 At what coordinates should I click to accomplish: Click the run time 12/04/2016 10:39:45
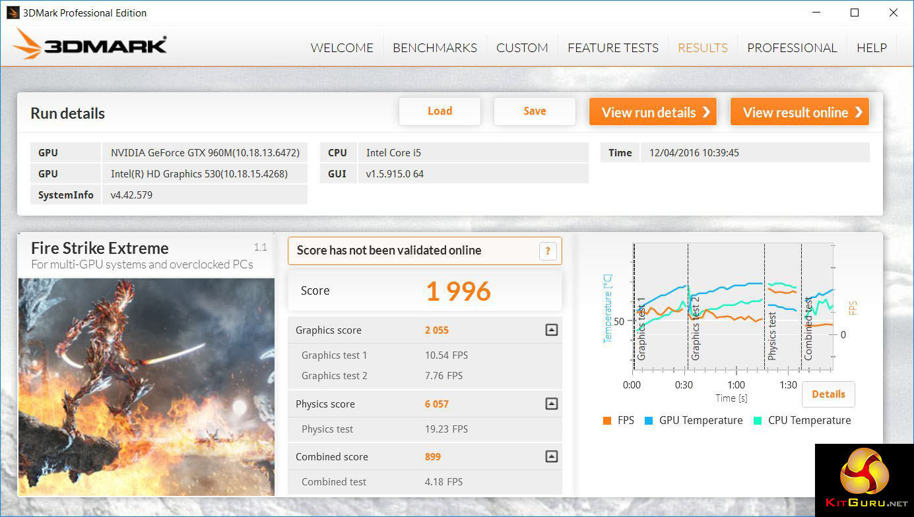coord(755,153)
